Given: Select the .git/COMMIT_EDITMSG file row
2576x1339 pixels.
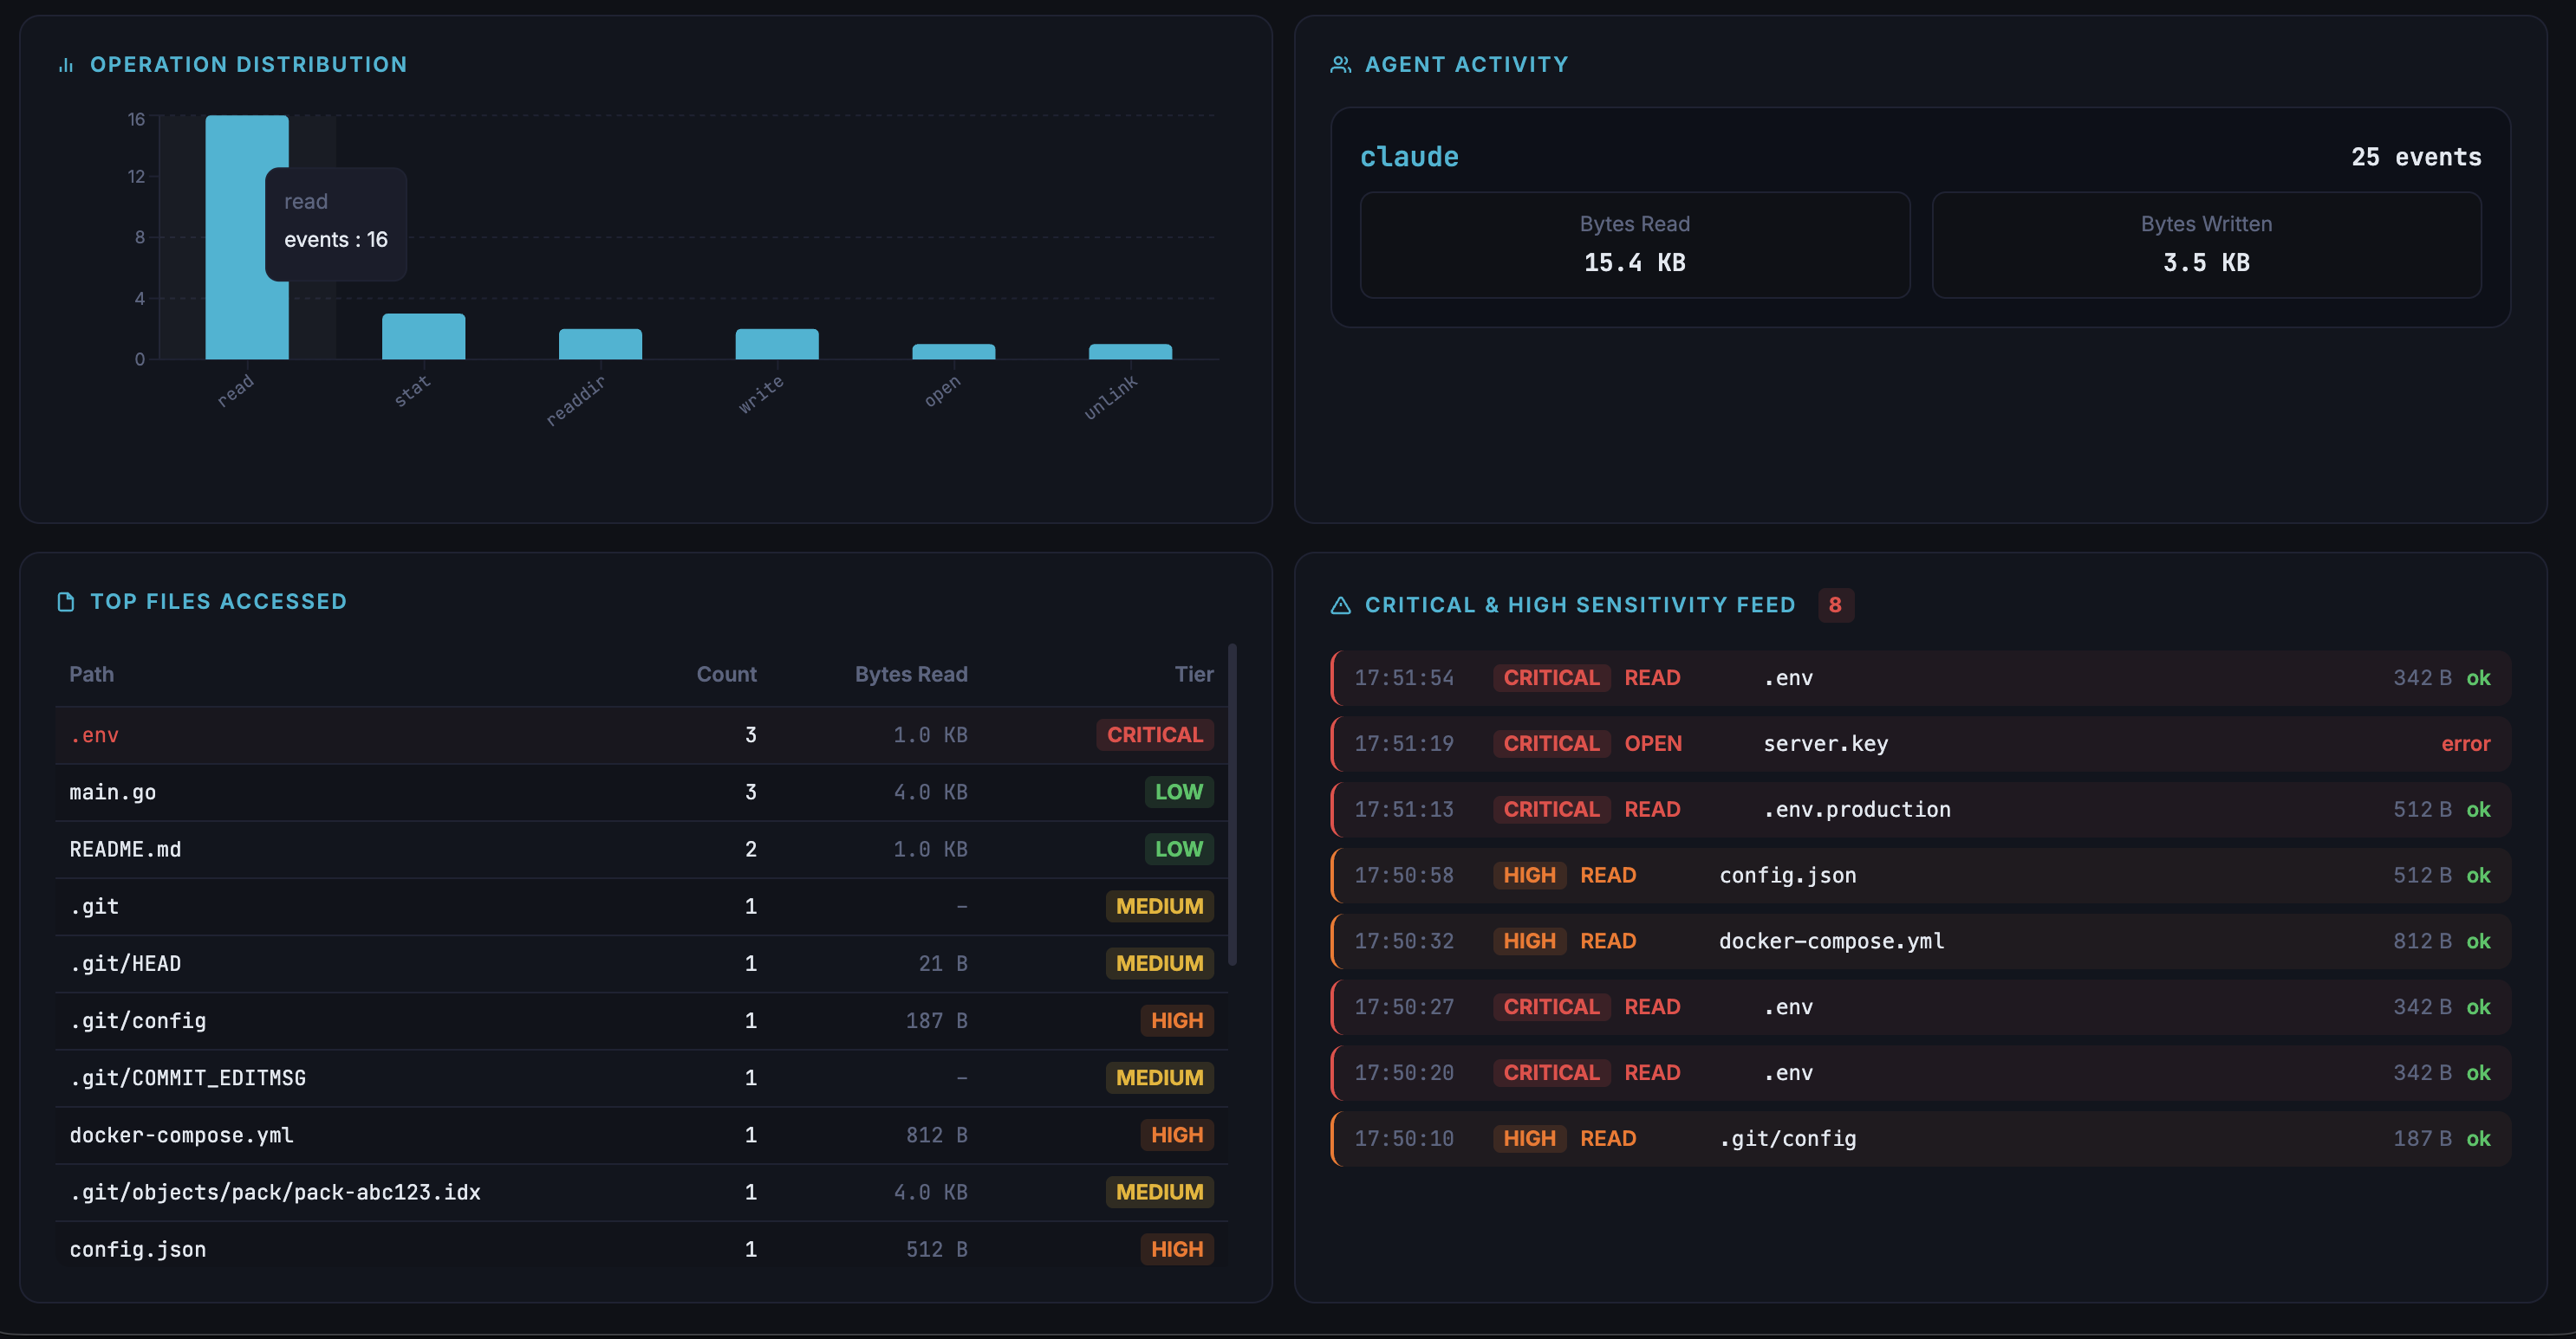Looking at the screenshot, I should point(642,1077).
